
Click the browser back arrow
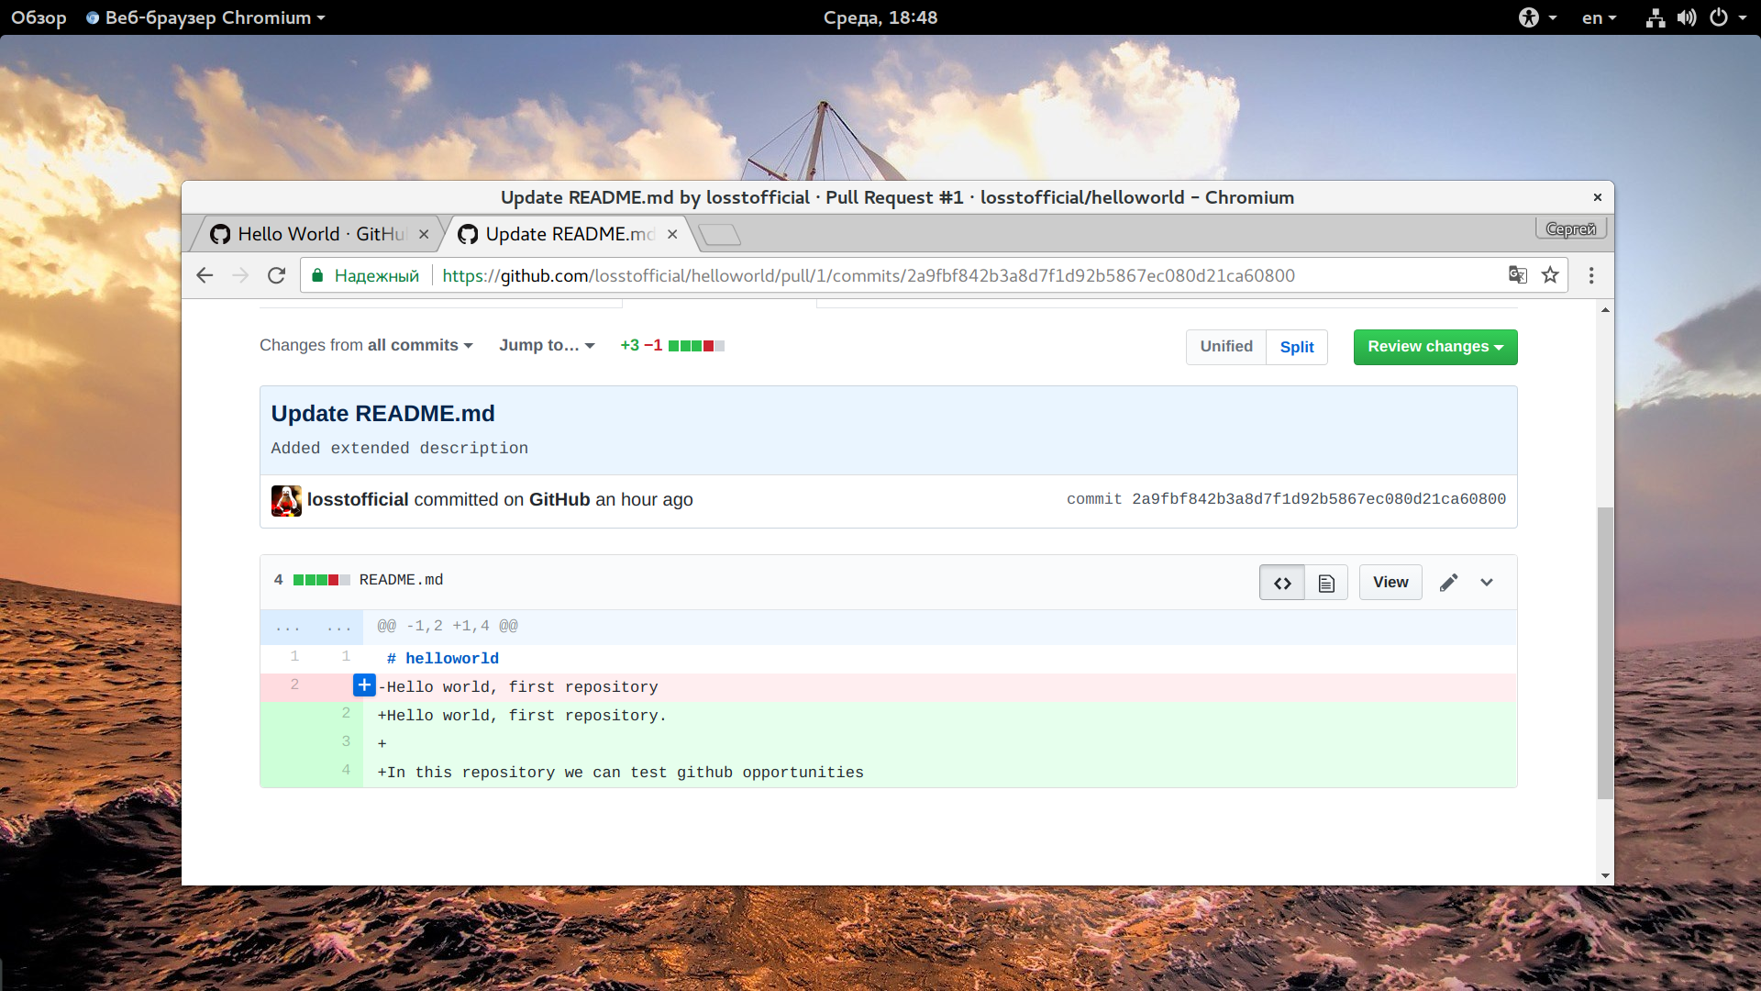click(205, 275)
